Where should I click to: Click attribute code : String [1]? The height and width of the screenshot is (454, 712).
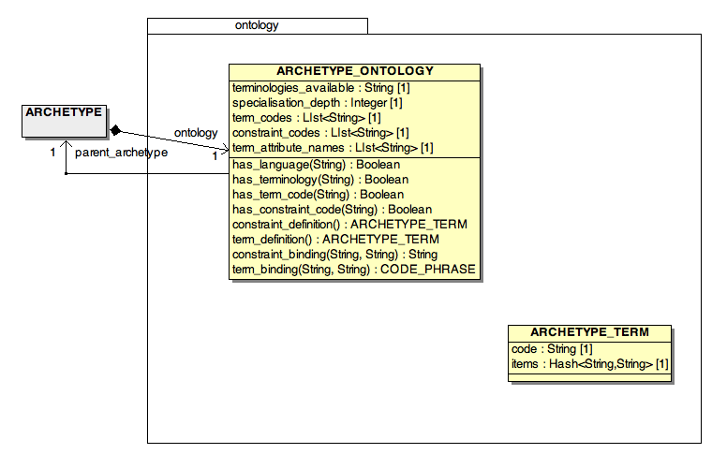coord(552,349)
